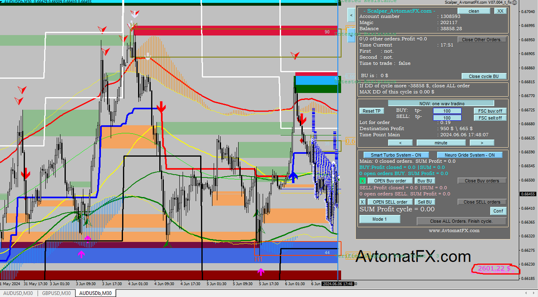Image resolution: width=538 pixels, height=297 pixels.
Task: Open the chart menu triangle beside AUDUSDb,M30 title
Action: [1, 2]
